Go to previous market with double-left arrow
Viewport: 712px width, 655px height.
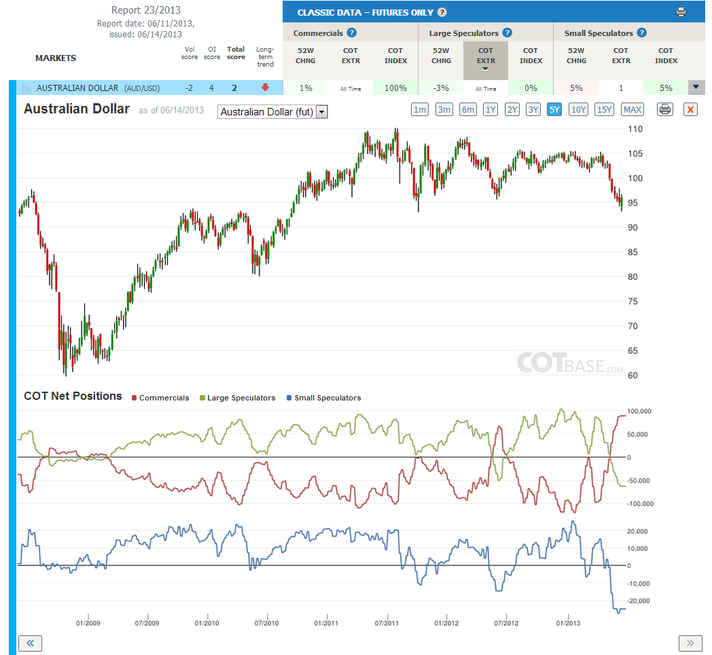[x=31, y=643]
